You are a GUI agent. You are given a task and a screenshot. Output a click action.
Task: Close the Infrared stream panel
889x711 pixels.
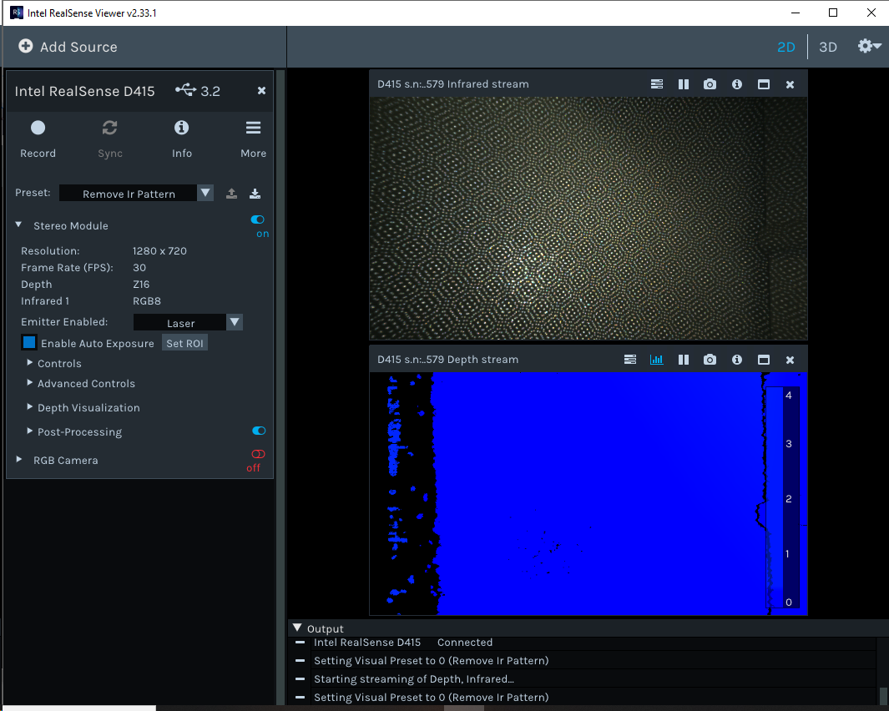click(x=790, y=84)
